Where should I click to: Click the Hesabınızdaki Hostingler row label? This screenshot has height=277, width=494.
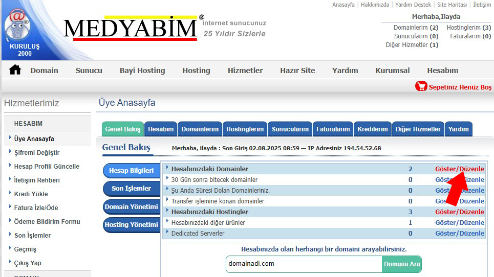210,212
